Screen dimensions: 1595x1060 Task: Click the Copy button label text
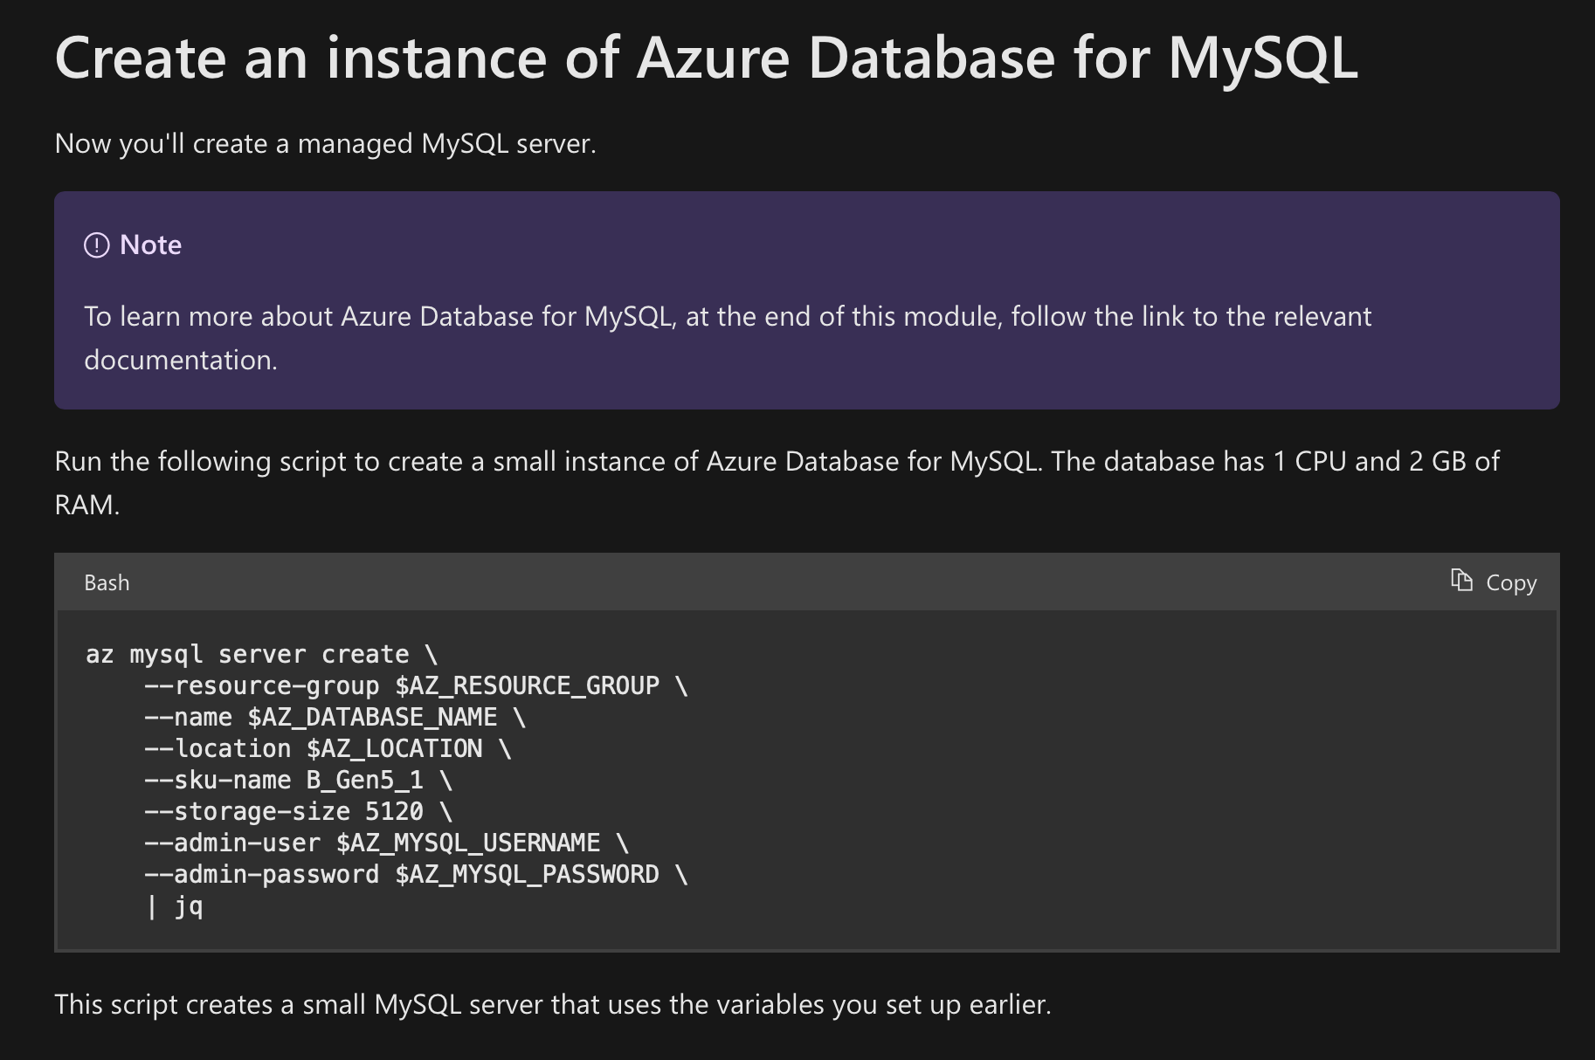(x=1511, y=582)
